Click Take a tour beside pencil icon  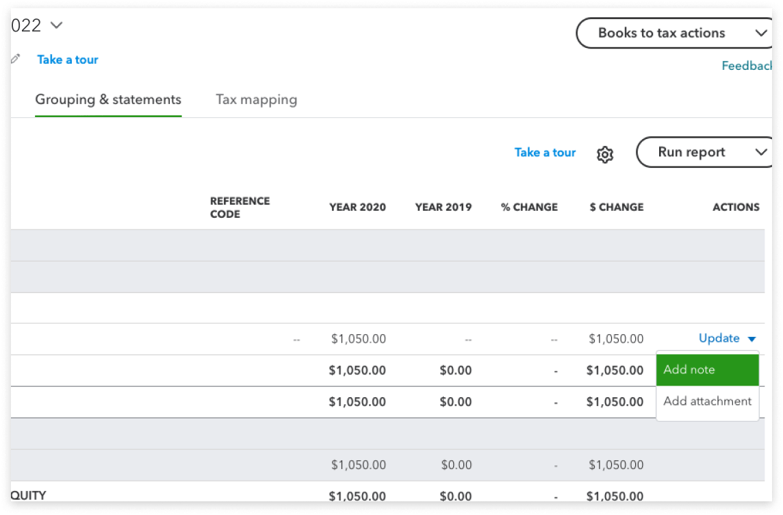click(68, 60)
